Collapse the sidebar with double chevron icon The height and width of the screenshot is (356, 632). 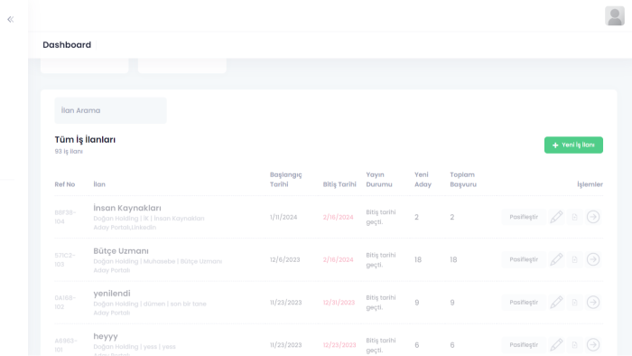click(x=11, y=19)
